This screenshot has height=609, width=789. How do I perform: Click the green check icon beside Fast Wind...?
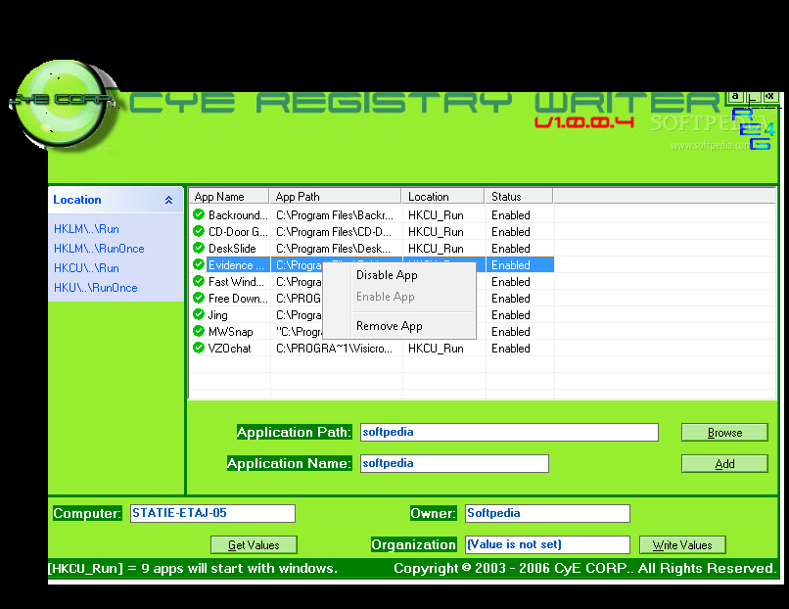click(199, 281)
